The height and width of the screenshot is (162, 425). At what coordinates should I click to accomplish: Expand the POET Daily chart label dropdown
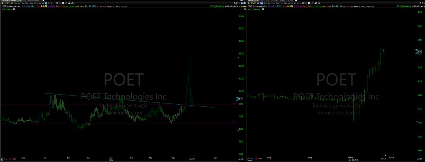[12, 9]
